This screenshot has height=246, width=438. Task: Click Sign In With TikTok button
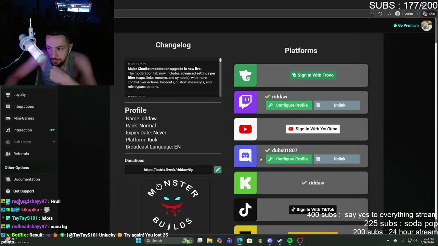[x=313, y=209]
